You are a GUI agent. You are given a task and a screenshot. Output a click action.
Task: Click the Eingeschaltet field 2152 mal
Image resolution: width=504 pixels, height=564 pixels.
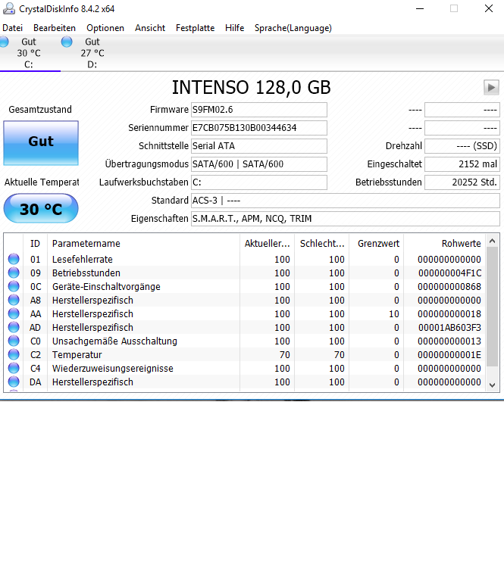(x=462, y=164)
